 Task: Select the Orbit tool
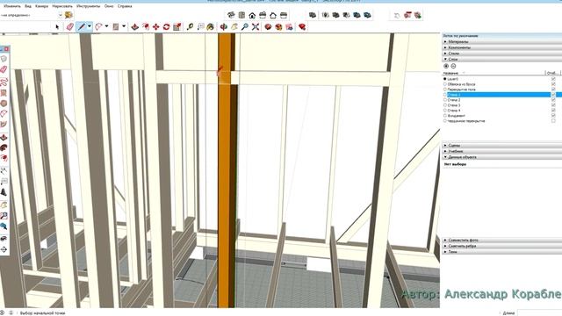click(224, 27)
